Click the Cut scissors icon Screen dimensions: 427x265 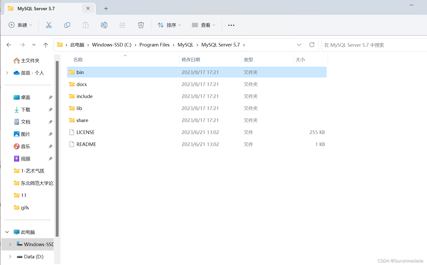click(x=49, y=25)
